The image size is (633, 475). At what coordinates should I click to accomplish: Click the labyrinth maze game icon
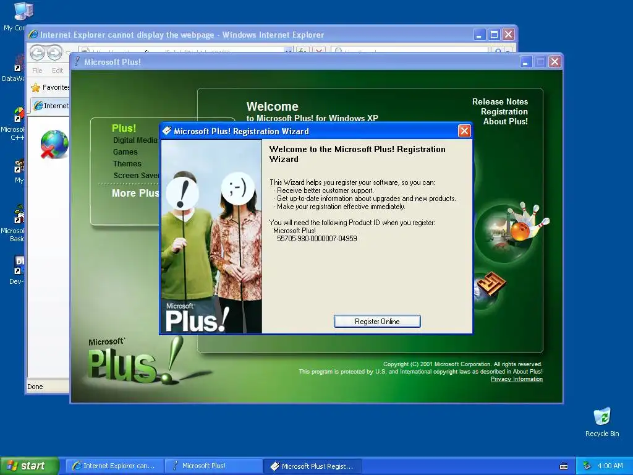pos(491,284)
